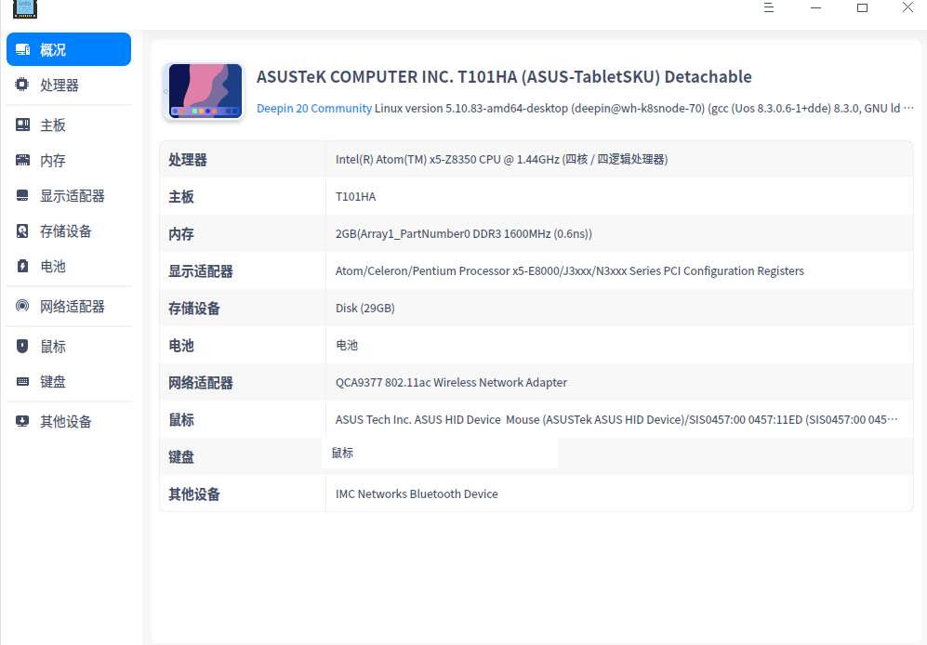Open the hamburger menu in the title bar
Screen dimensions: 927x645
[x=769, y=7]
